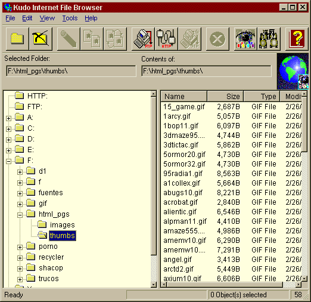311x302 pixels.
Task: Click the HTTP connection plug icon
Action: point(166,39)
